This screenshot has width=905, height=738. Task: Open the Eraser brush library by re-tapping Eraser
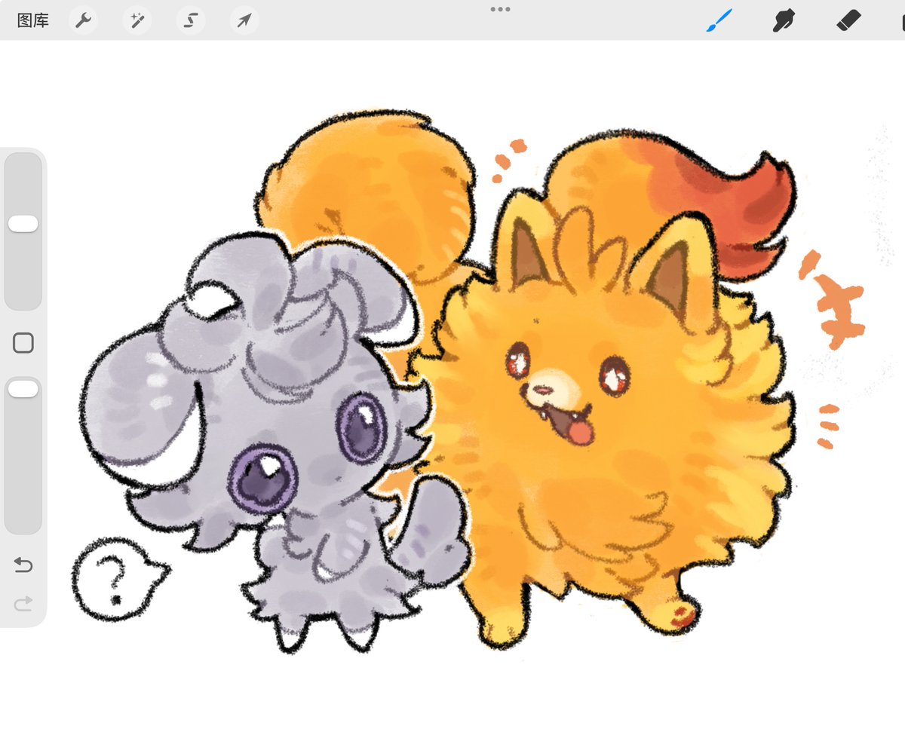click(x=846, y=20)
